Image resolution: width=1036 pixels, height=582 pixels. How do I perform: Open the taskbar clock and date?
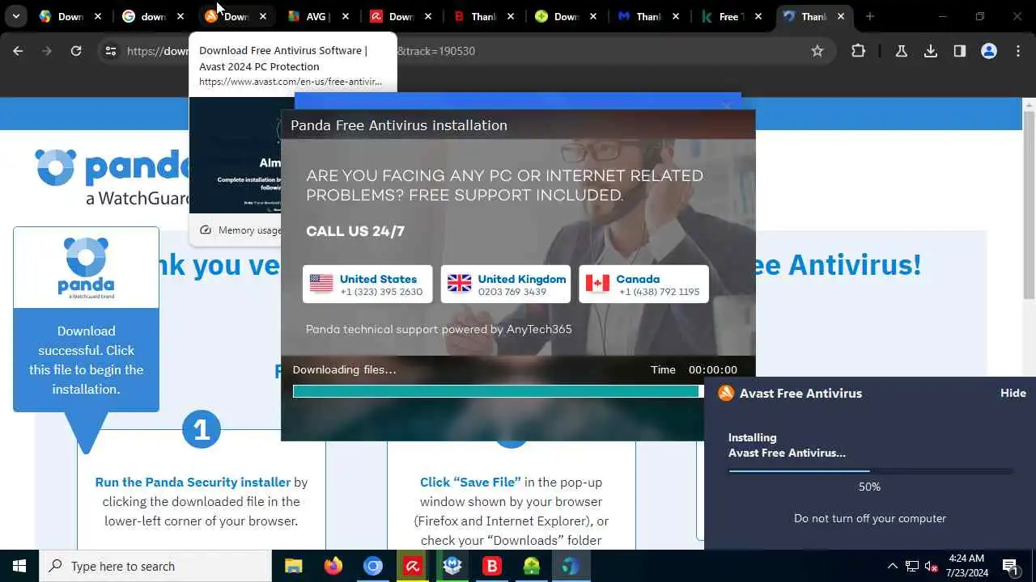[966, 566]
